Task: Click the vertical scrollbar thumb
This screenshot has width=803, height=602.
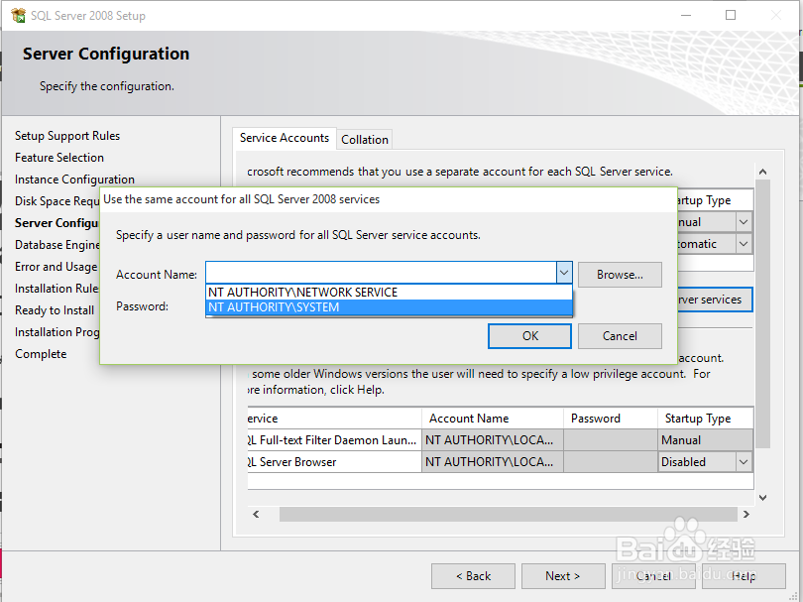Action: [x=762, y=313]
